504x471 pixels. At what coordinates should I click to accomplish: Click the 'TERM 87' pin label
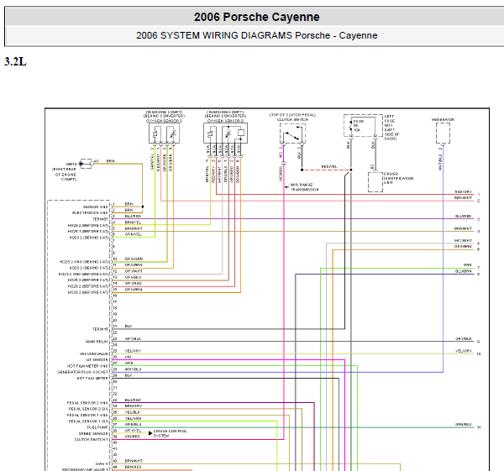(100, 219)
